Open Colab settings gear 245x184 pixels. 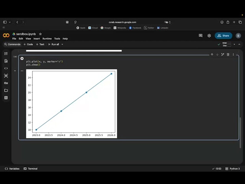[209, 36]
